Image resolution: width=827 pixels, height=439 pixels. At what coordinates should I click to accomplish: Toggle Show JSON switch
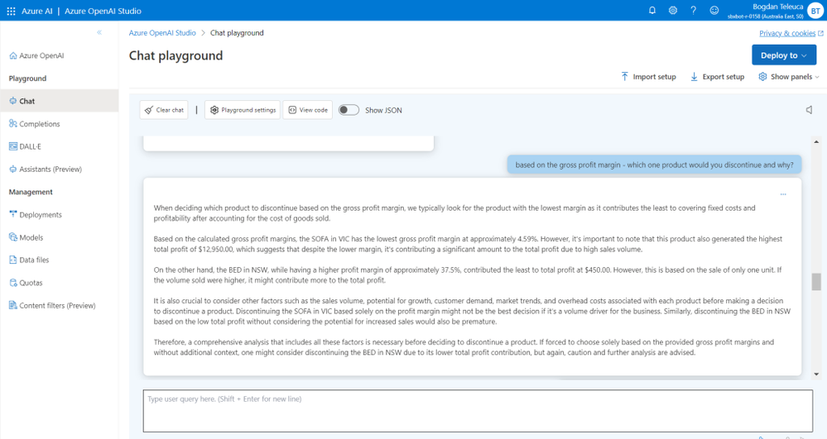click(349, 110)
